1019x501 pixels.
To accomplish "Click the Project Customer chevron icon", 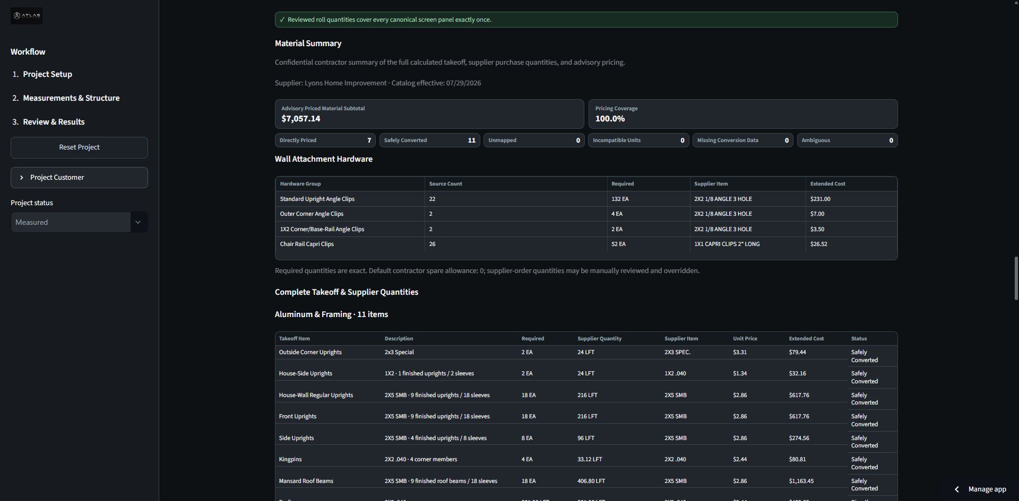I will point(21,178).
